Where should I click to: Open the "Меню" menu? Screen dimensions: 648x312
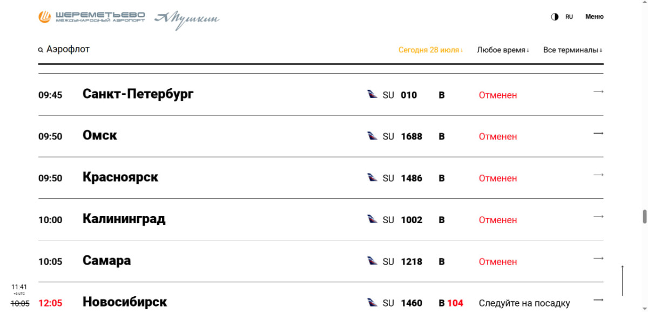(595, 17)
